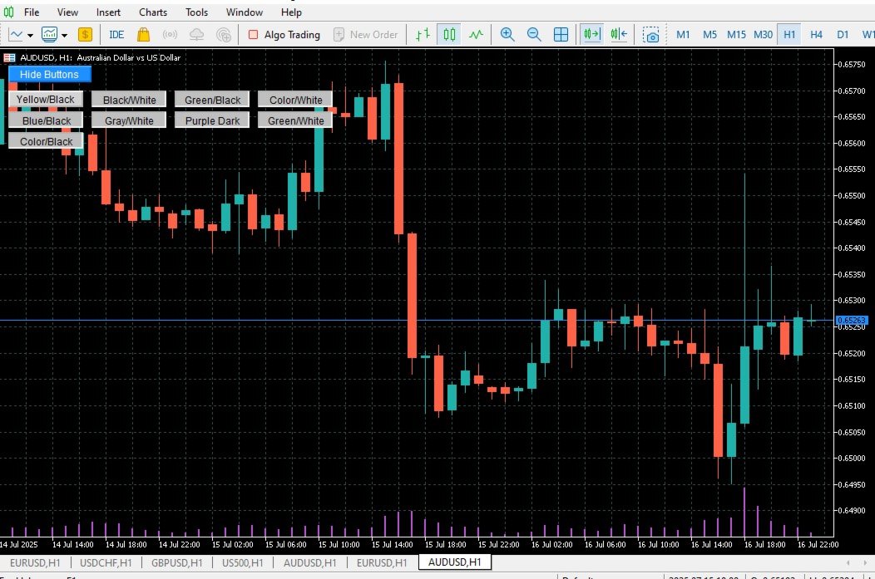Switch chart to bar chart mode
The image size is (875, 579).
click(423, 35)
